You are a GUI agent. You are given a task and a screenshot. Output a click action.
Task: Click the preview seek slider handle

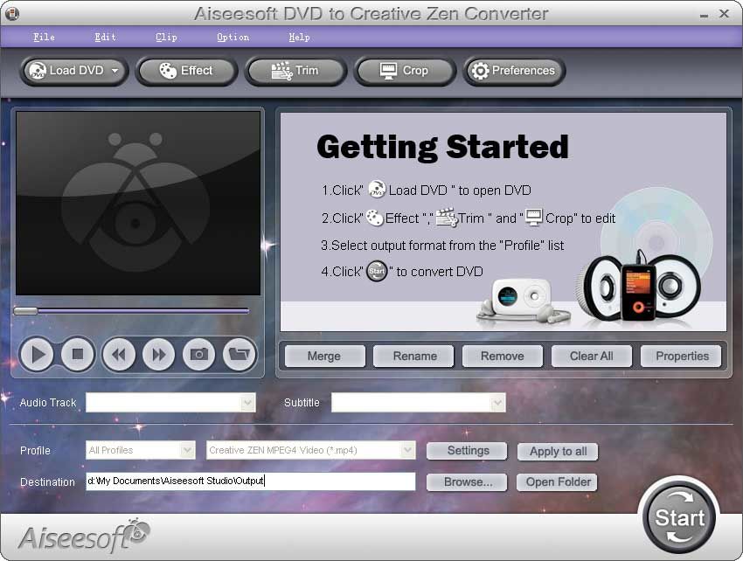click(25, 311)
